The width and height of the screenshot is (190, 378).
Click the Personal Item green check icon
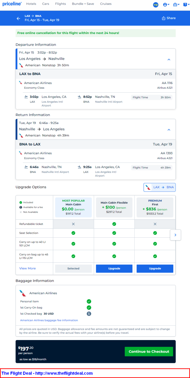(x=89, y=301)
